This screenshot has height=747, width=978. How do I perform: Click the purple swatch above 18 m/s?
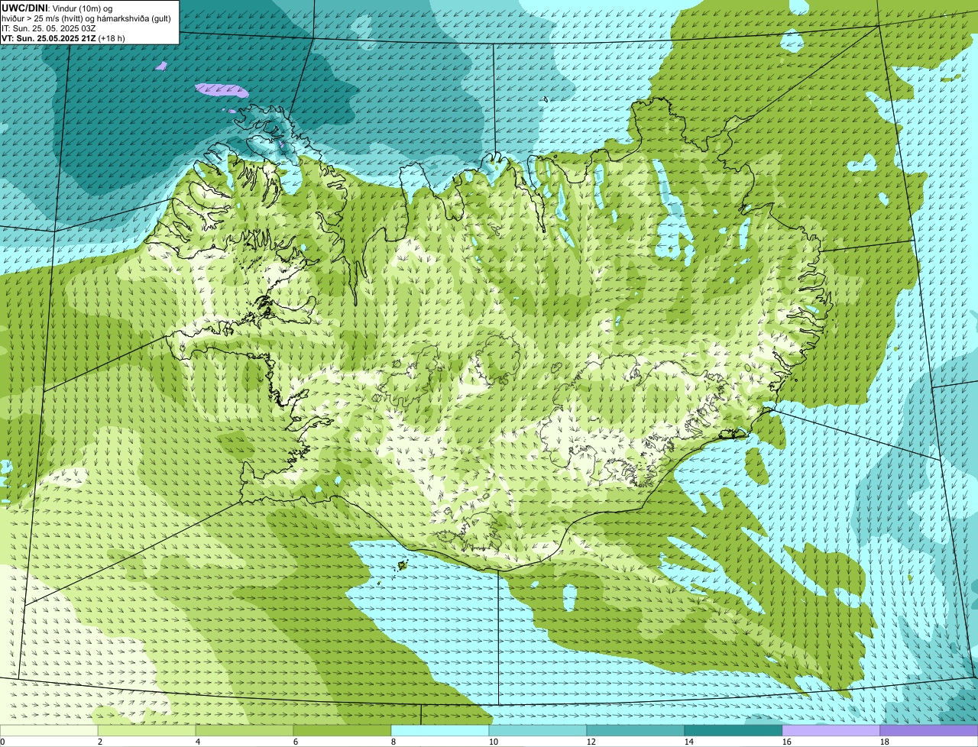click(x=929, y=730)
